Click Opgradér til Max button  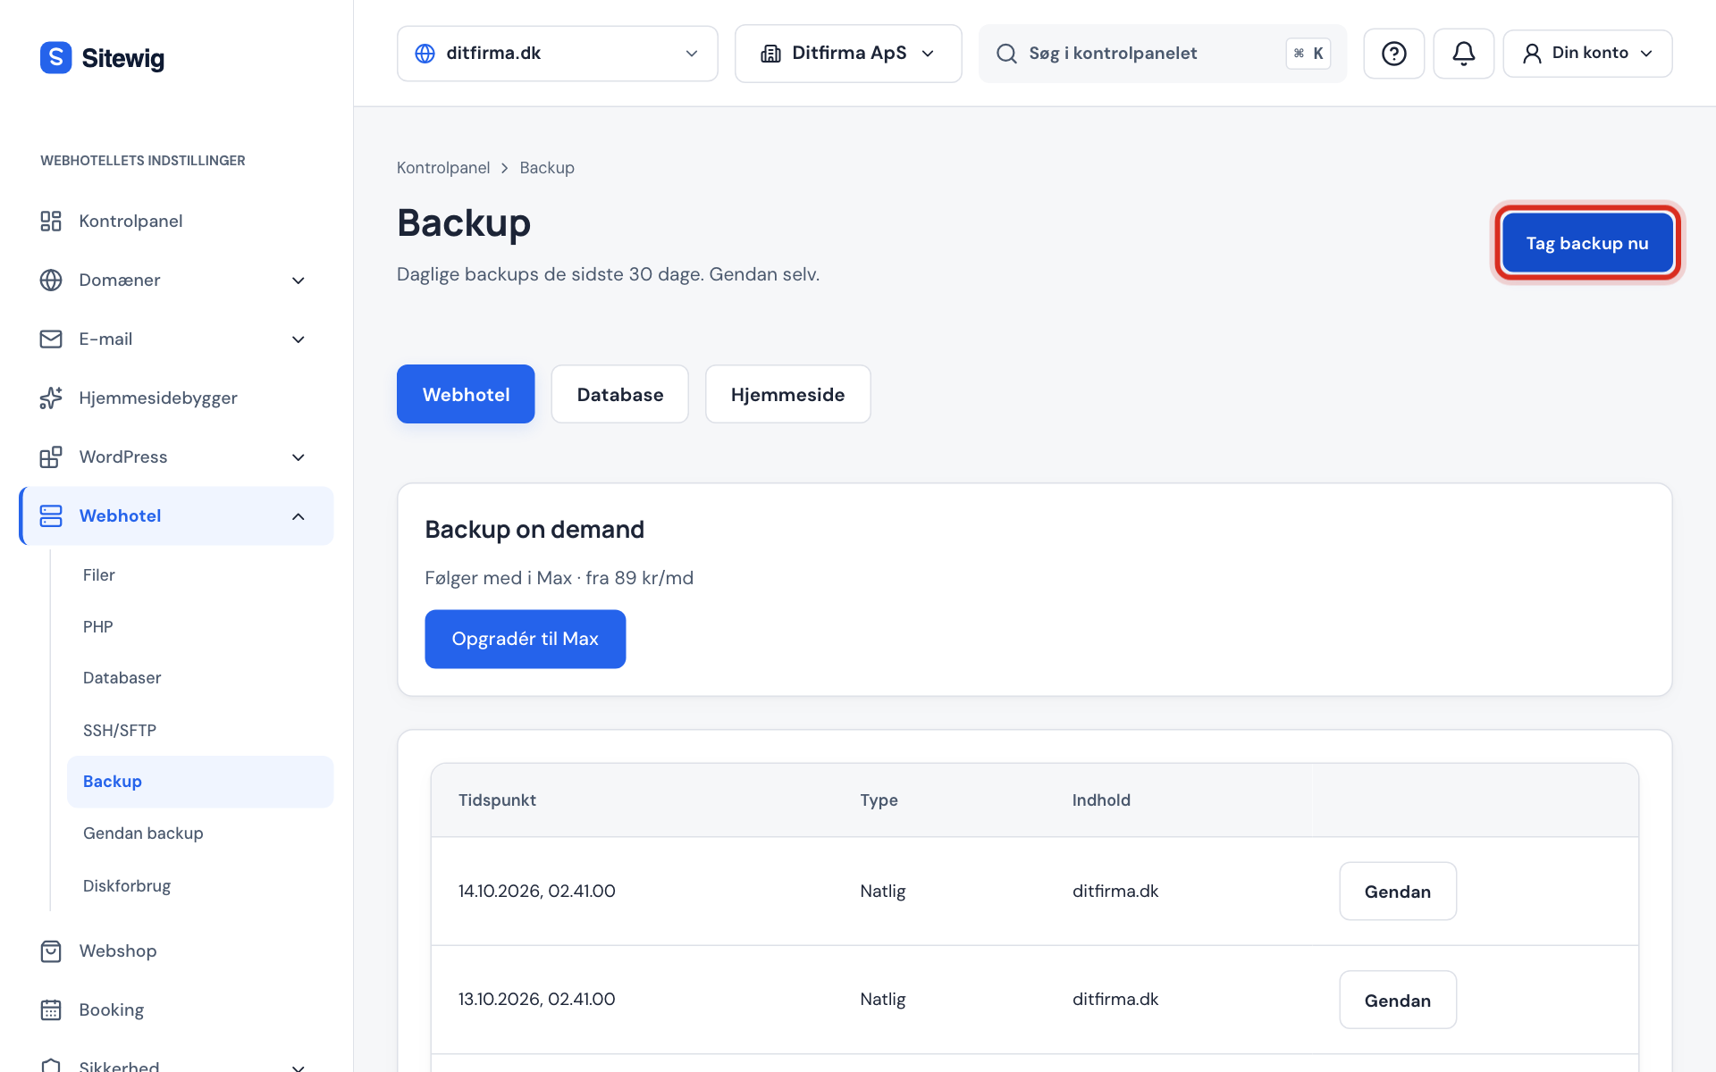pos(526,639)
